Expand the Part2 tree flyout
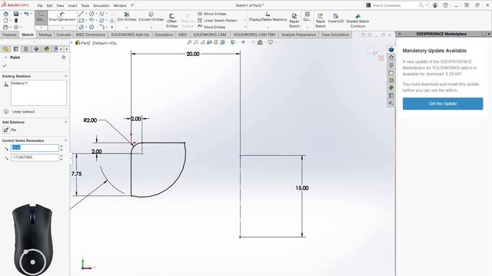Screen dimensions: 492x276 click(71, 43)
